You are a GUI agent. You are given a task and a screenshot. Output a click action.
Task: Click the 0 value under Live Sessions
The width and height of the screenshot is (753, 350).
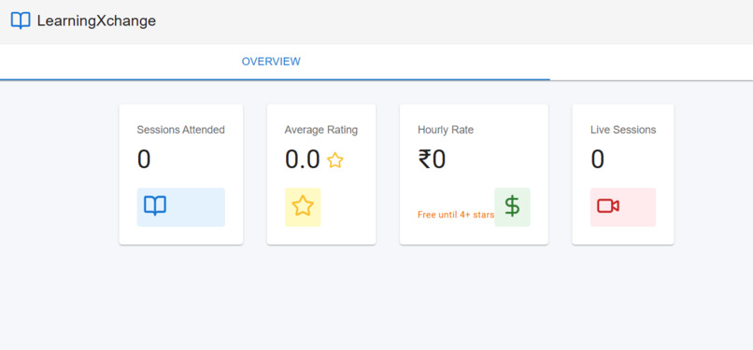[597, 160]
